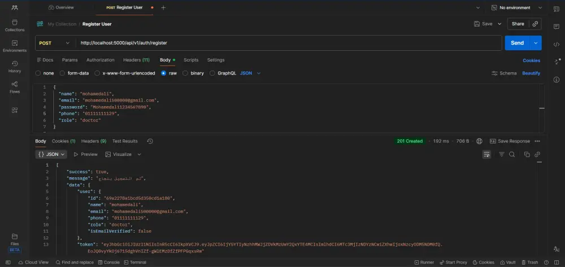Open the request info icon
This screenshot has width=565, height=267.
pos(556,80)
